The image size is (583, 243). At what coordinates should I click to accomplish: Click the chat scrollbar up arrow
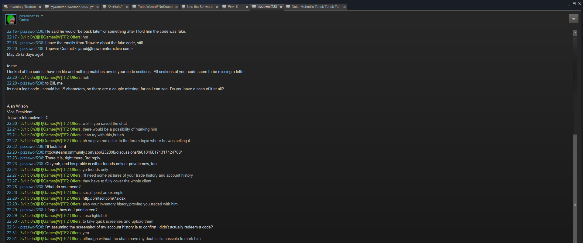click(x=575, y=33)
